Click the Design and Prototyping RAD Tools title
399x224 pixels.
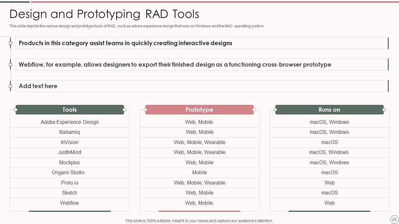104,14
